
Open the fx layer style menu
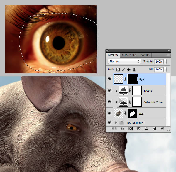pyautogui.click(x=123, y=129)
